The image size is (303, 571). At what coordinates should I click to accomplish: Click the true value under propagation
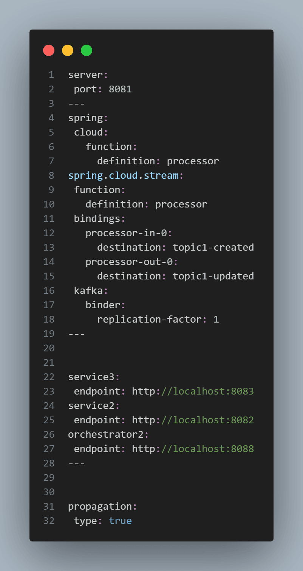click(120, 521)
